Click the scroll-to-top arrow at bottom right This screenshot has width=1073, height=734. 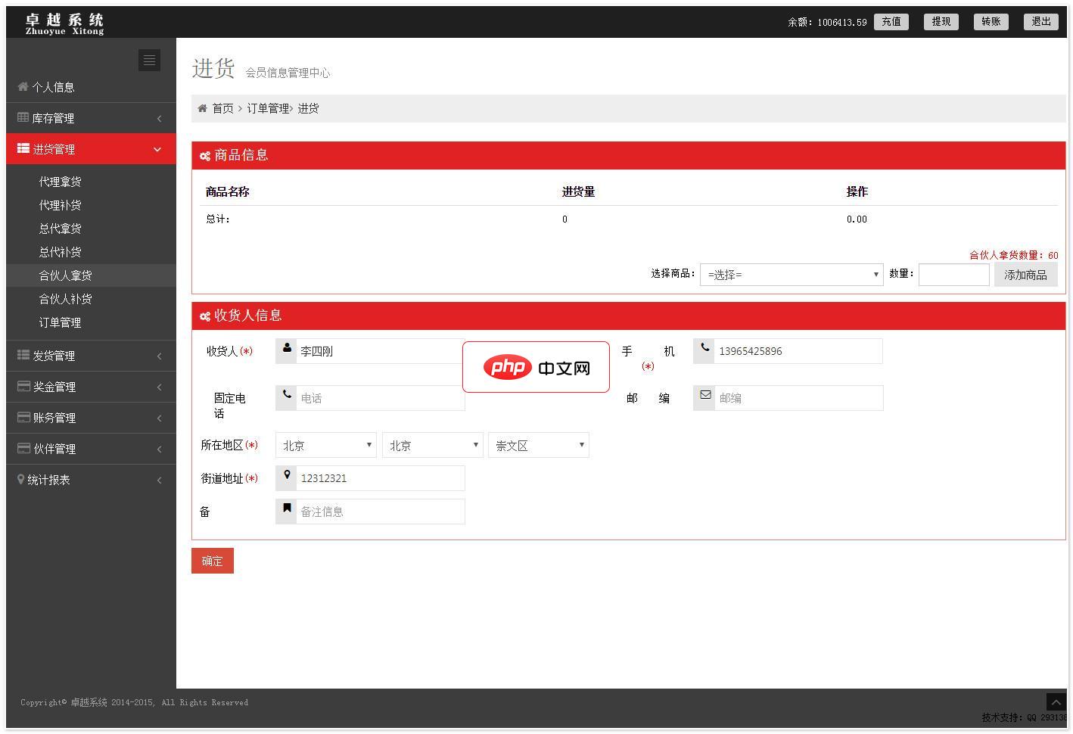(x=1056, y=702)
